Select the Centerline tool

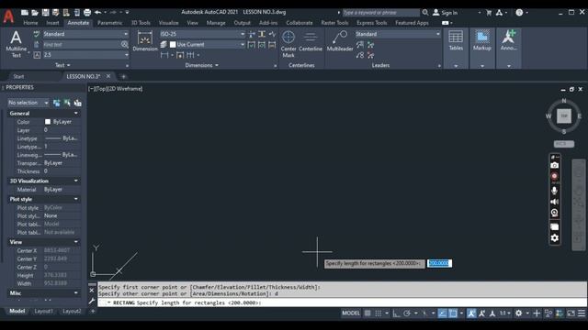311,41
